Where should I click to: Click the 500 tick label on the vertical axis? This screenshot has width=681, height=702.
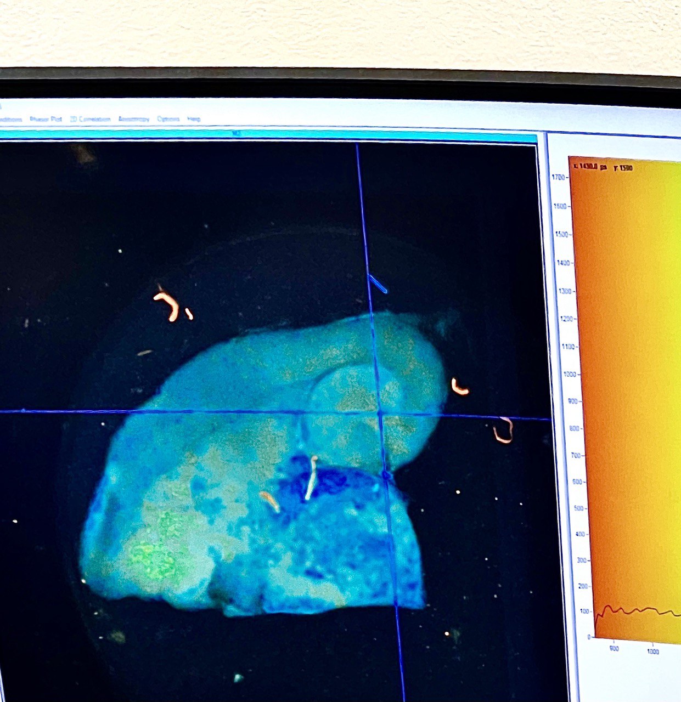(x=578, y=508)
